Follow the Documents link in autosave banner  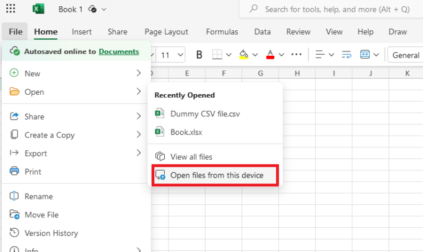(x=119, y=51)
